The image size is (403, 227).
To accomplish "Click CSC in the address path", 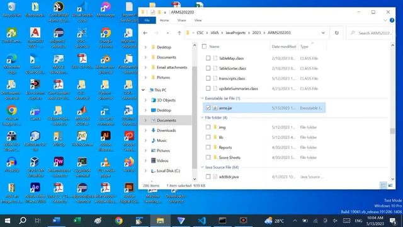I will point(200,33).
